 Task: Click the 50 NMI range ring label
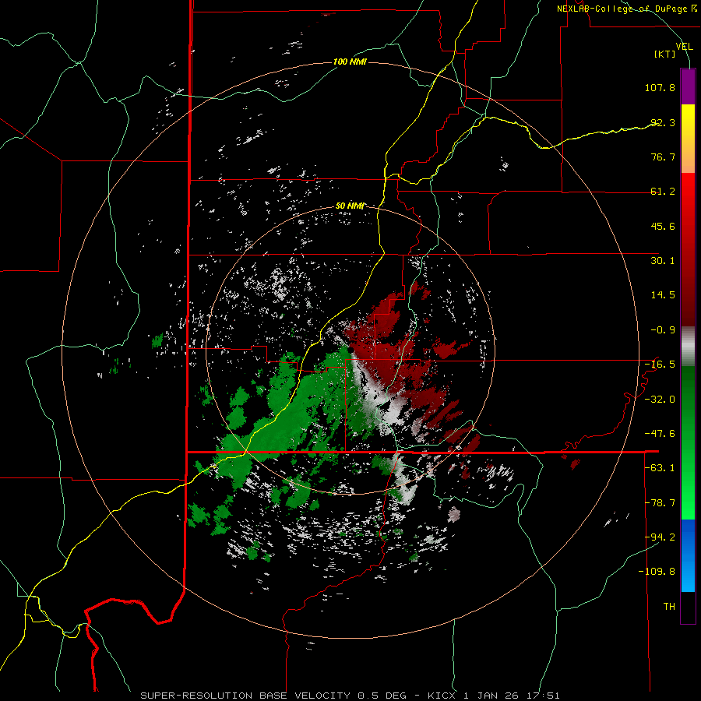click(x=350, y=206)
